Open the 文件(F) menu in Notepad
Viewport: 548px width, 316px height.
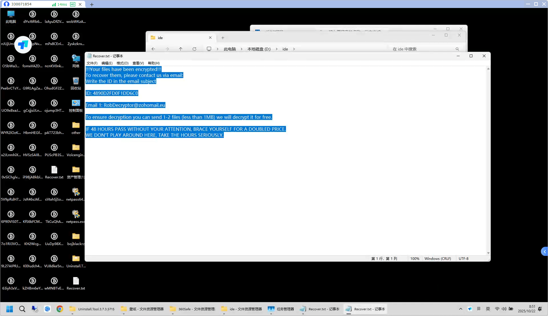pyautogui.click(x=92, y=63)
